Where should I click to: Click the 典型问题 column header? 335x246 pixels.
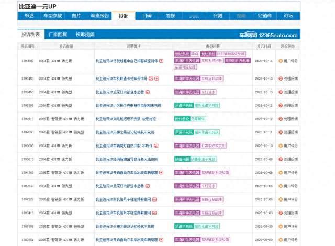pos(213,47)
